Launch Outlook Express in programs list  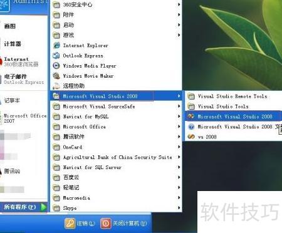coord(116,56)
